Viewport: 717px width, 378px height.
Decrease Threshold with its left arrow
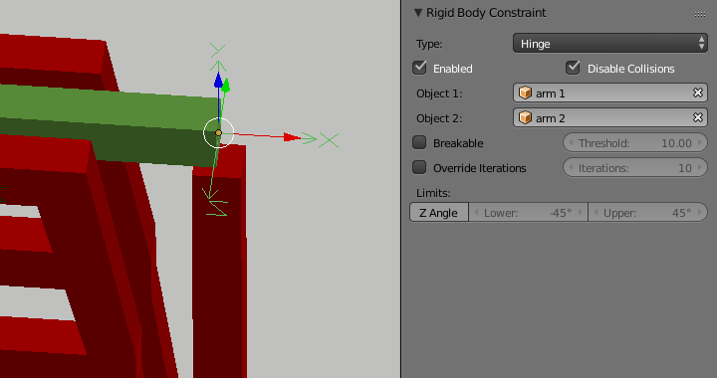coord(571,143)
